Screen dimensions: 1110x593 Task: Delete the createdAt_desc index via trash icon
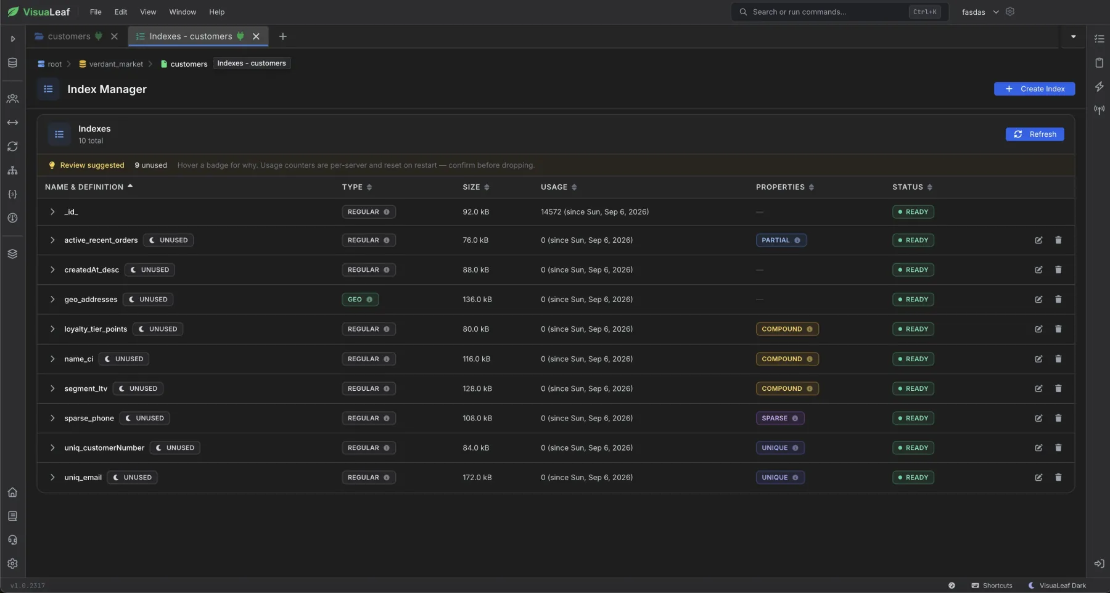tap(1058, 270)
